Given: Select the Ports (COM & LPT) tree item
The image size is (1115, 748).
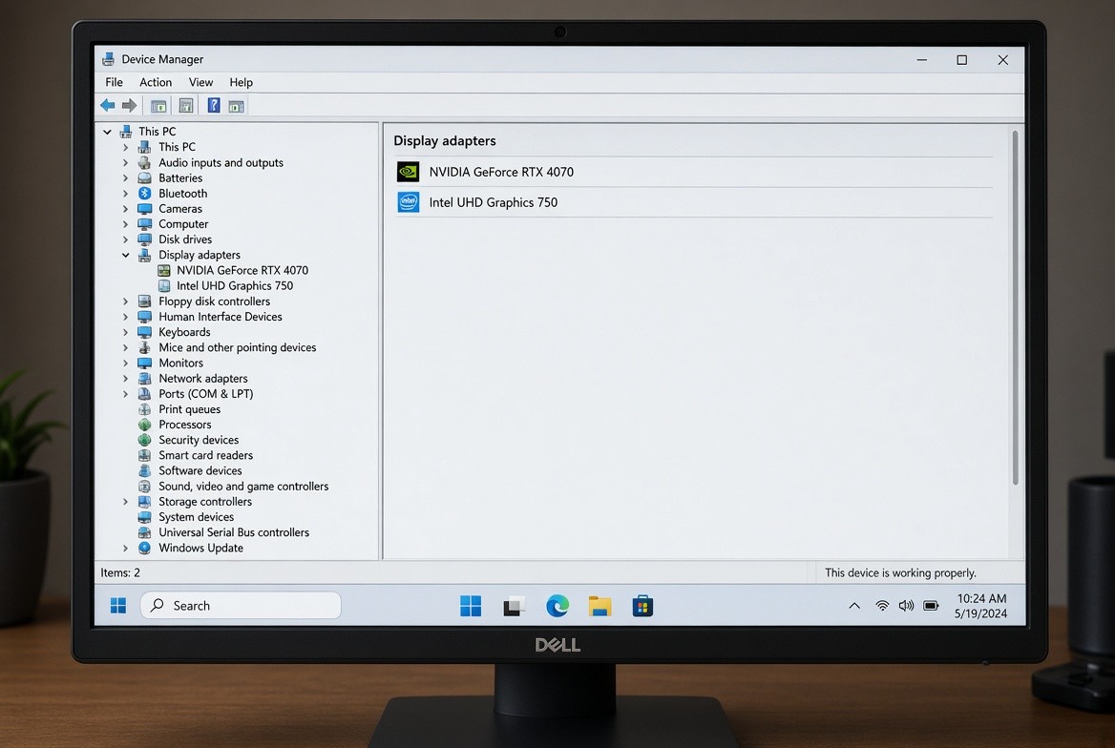Looking at the screenshot, I should point(205,394).
